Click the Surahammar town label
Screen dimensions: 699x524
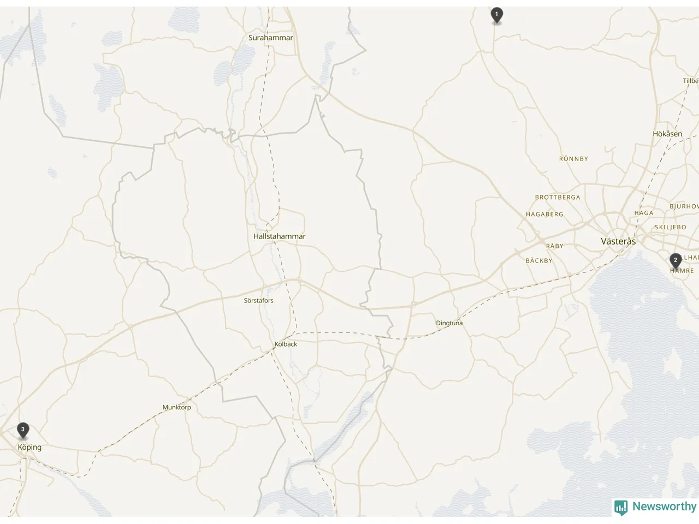coord(271,38)
